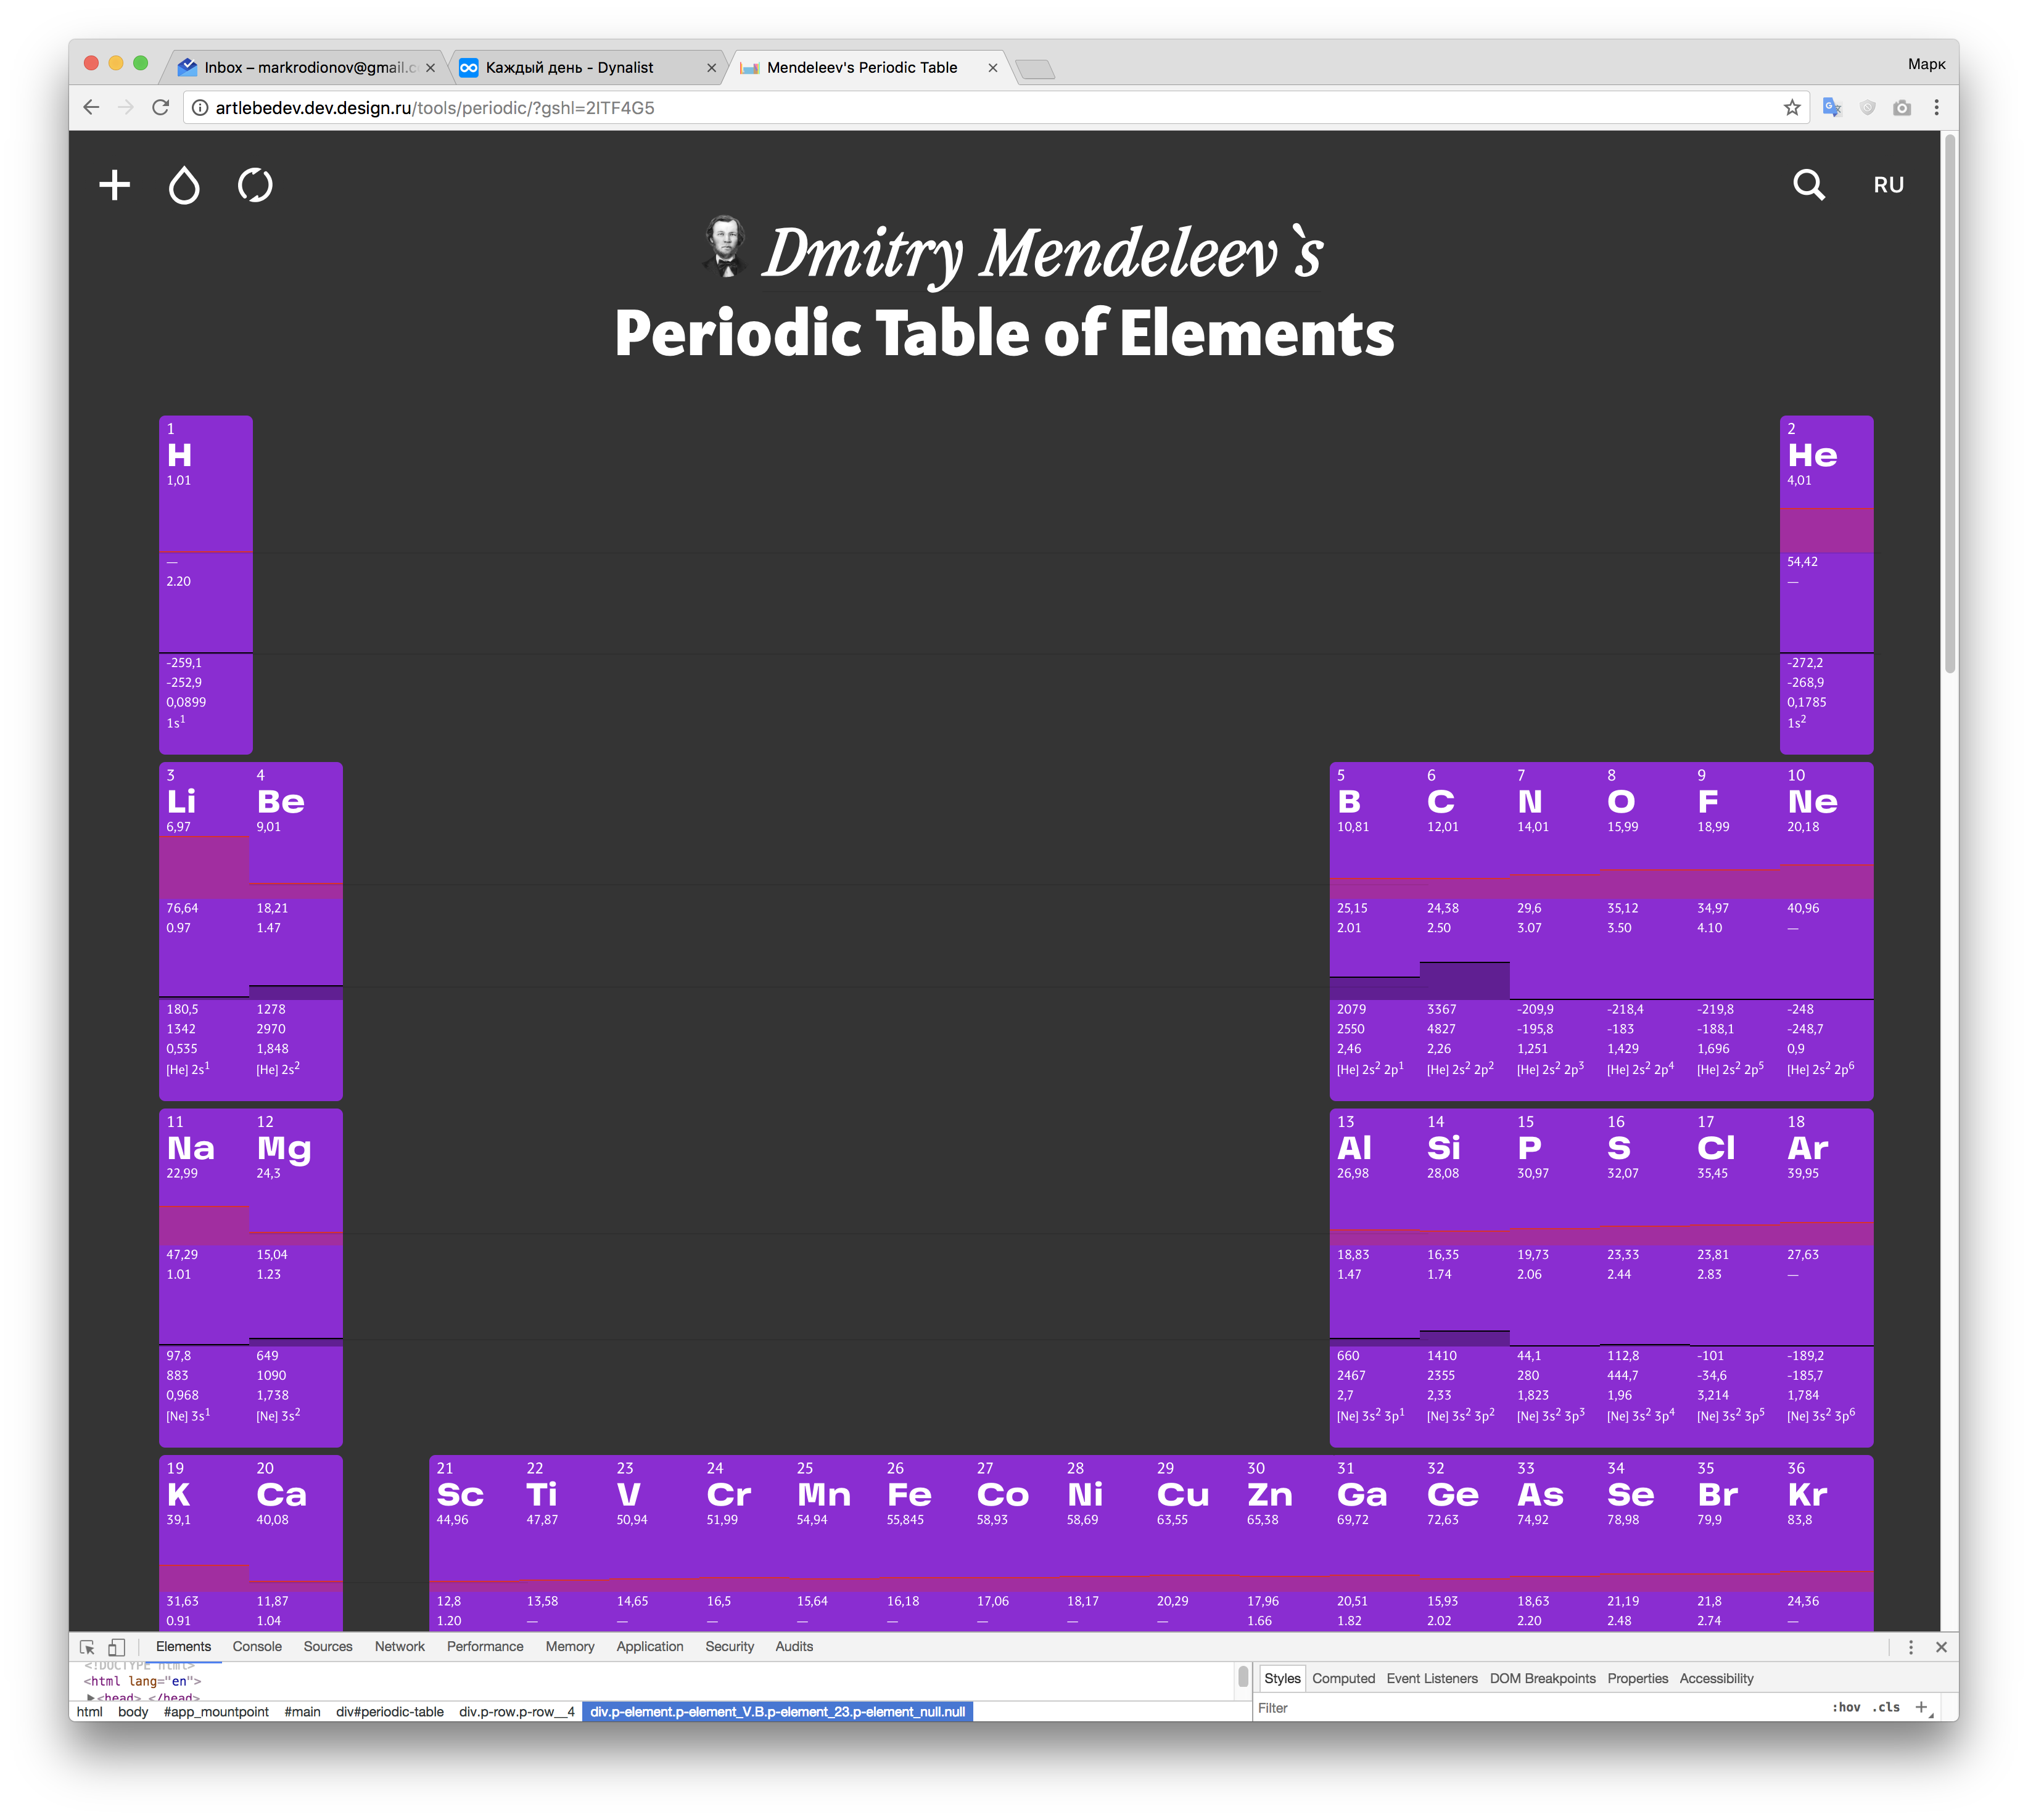
Task: Bookmark page with star icon
Action: point(1791,107)
